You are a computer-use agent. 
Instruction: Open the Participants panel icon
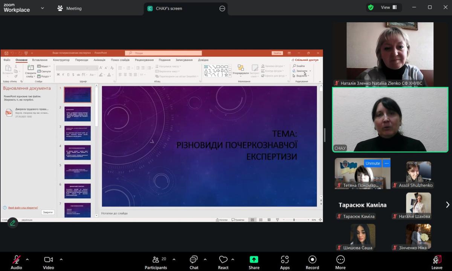156,260
